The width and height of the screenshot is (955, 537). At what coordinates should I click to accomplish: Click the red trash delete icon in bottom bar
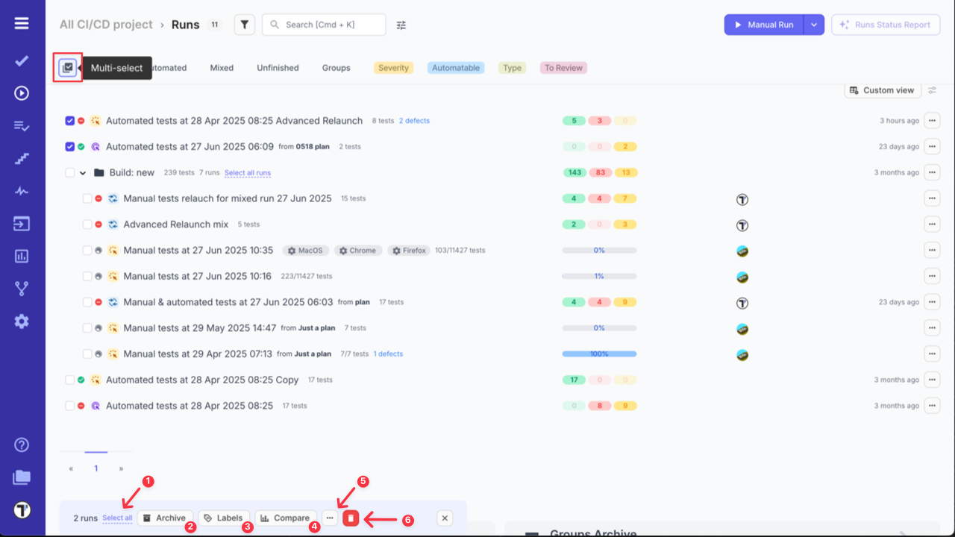(351, 518)
